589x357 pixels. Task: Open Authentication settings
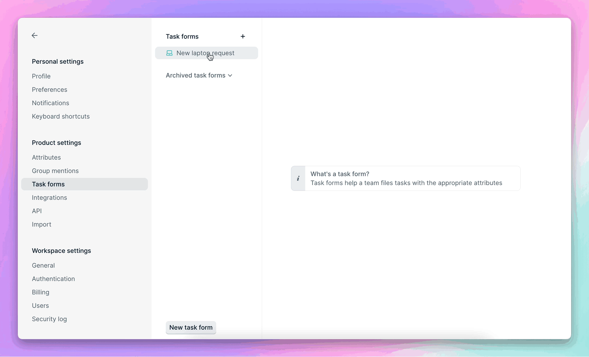(54, 279)
